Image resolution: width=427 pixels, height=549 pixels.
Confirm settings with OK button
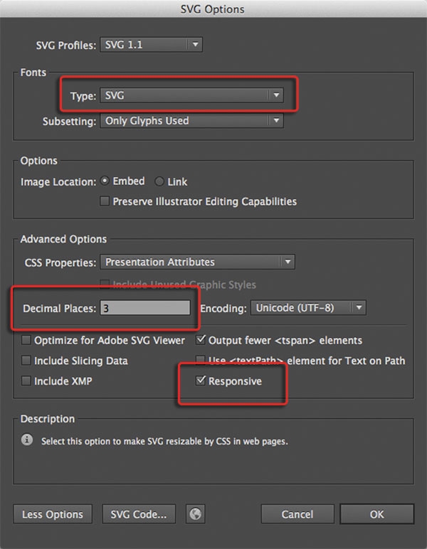point(376,514)
